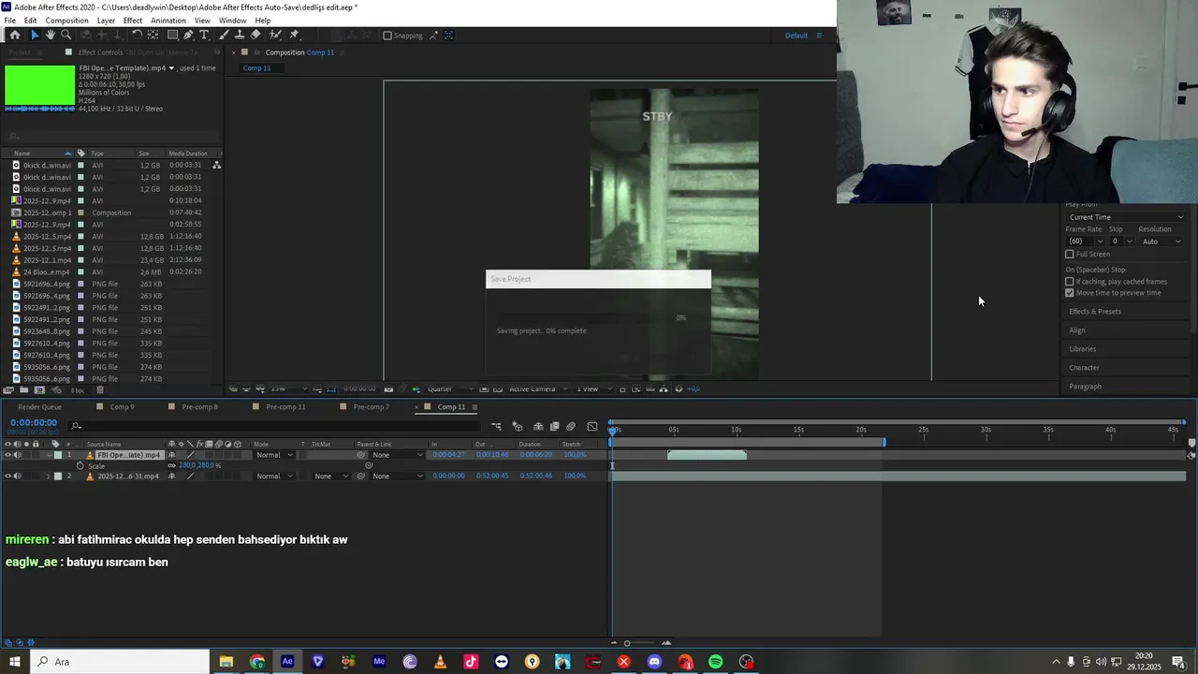Screen dimensions: 1198x674
Task: Open the File menu
Action: (x=9, y=21)
